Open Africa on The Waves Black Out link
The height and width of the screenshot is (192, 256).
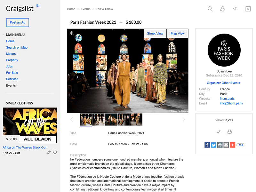click(x=25, y=148)
